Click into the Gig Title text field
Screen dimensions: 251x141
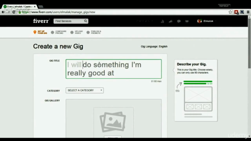coord(113,69)
